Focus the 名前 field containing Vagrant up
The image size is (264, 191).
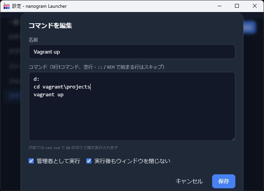132,52
